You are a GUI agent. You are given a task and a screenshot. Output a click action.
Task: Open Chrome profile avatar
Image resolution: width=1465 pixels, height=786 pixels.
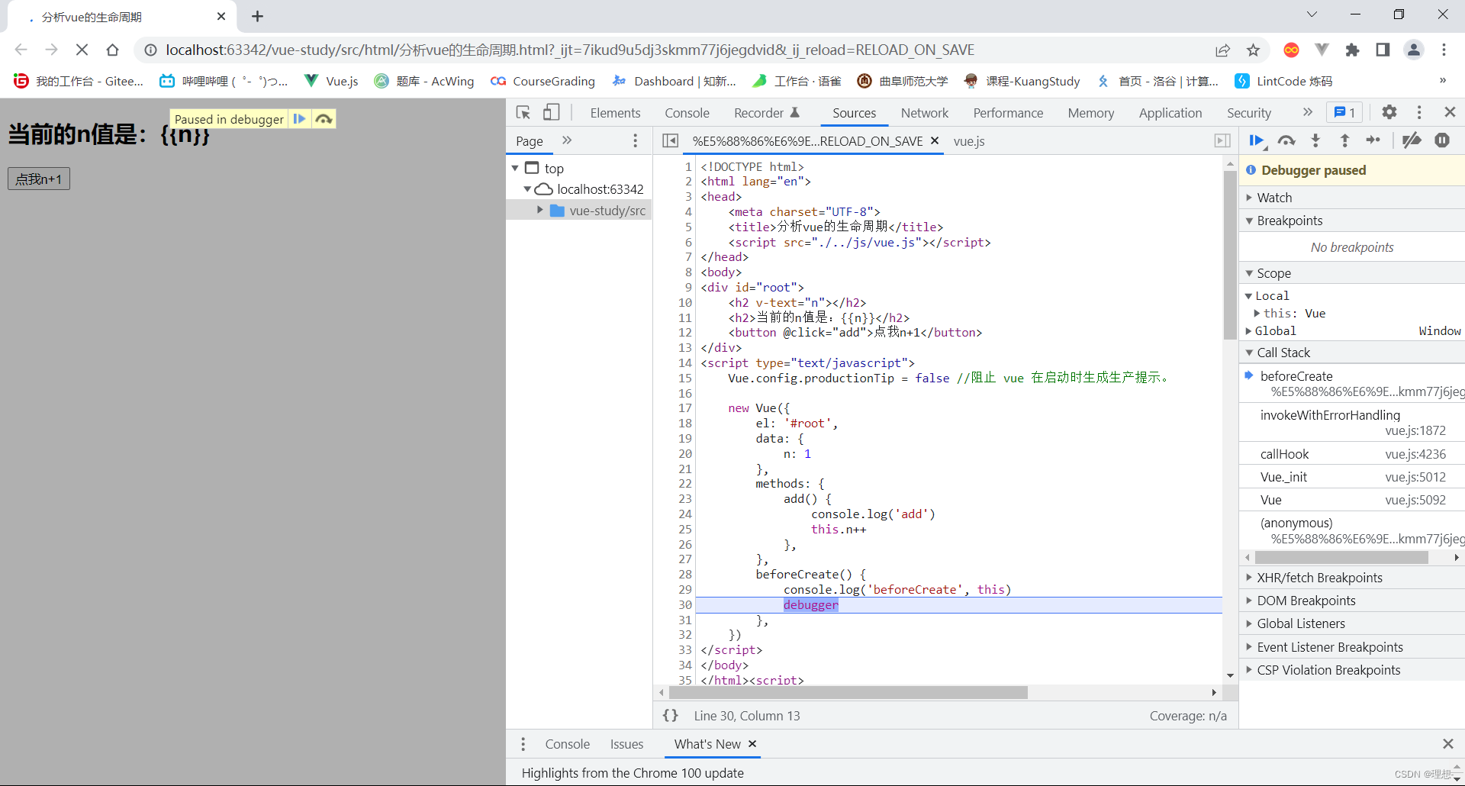pyautogui.click(x=1413, y=50)
